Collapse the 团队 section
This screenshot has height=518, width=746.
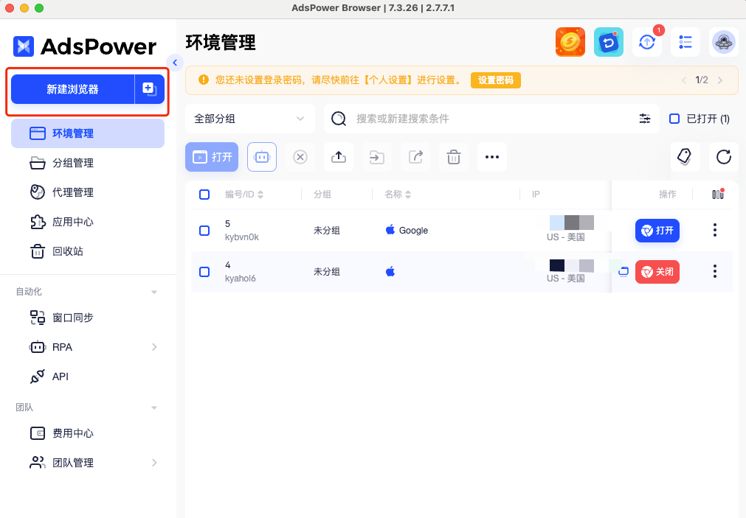coord(154,407)
